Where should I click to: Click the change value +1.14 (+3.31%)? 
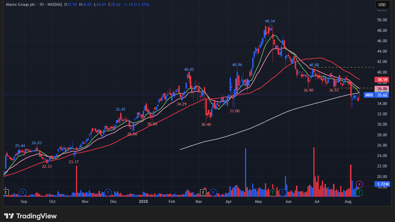(x=136, y=5)
